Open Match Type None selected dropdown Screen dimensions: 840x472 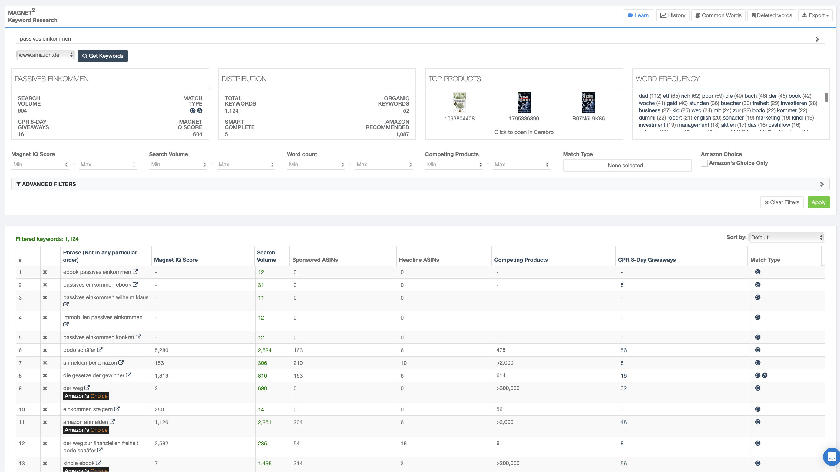(627, 166)
